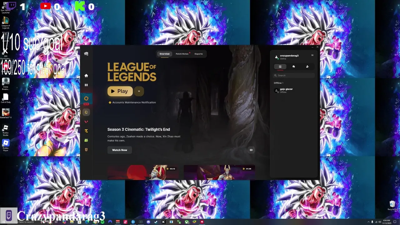Image resolution: width=400 pixels, height=225 pixels.
Task: Open the Epic Games Launcher desktop shortcut
Action: 5,7
